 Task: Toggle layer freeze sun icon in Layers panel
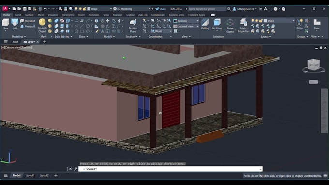pyautogui.click(x=256, y=21)
